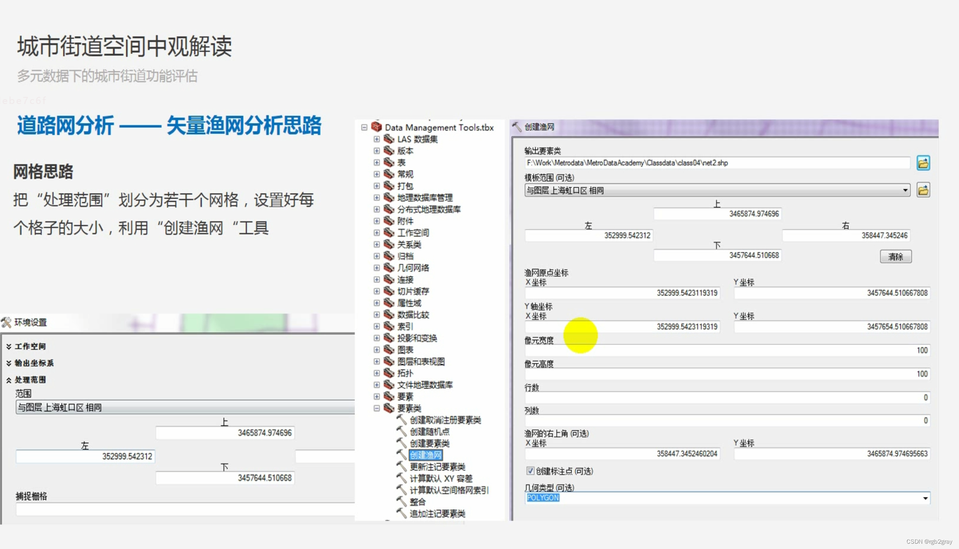
Task: Click hammer icon beside 创建渔网 tool
Action: pos(401,455)
